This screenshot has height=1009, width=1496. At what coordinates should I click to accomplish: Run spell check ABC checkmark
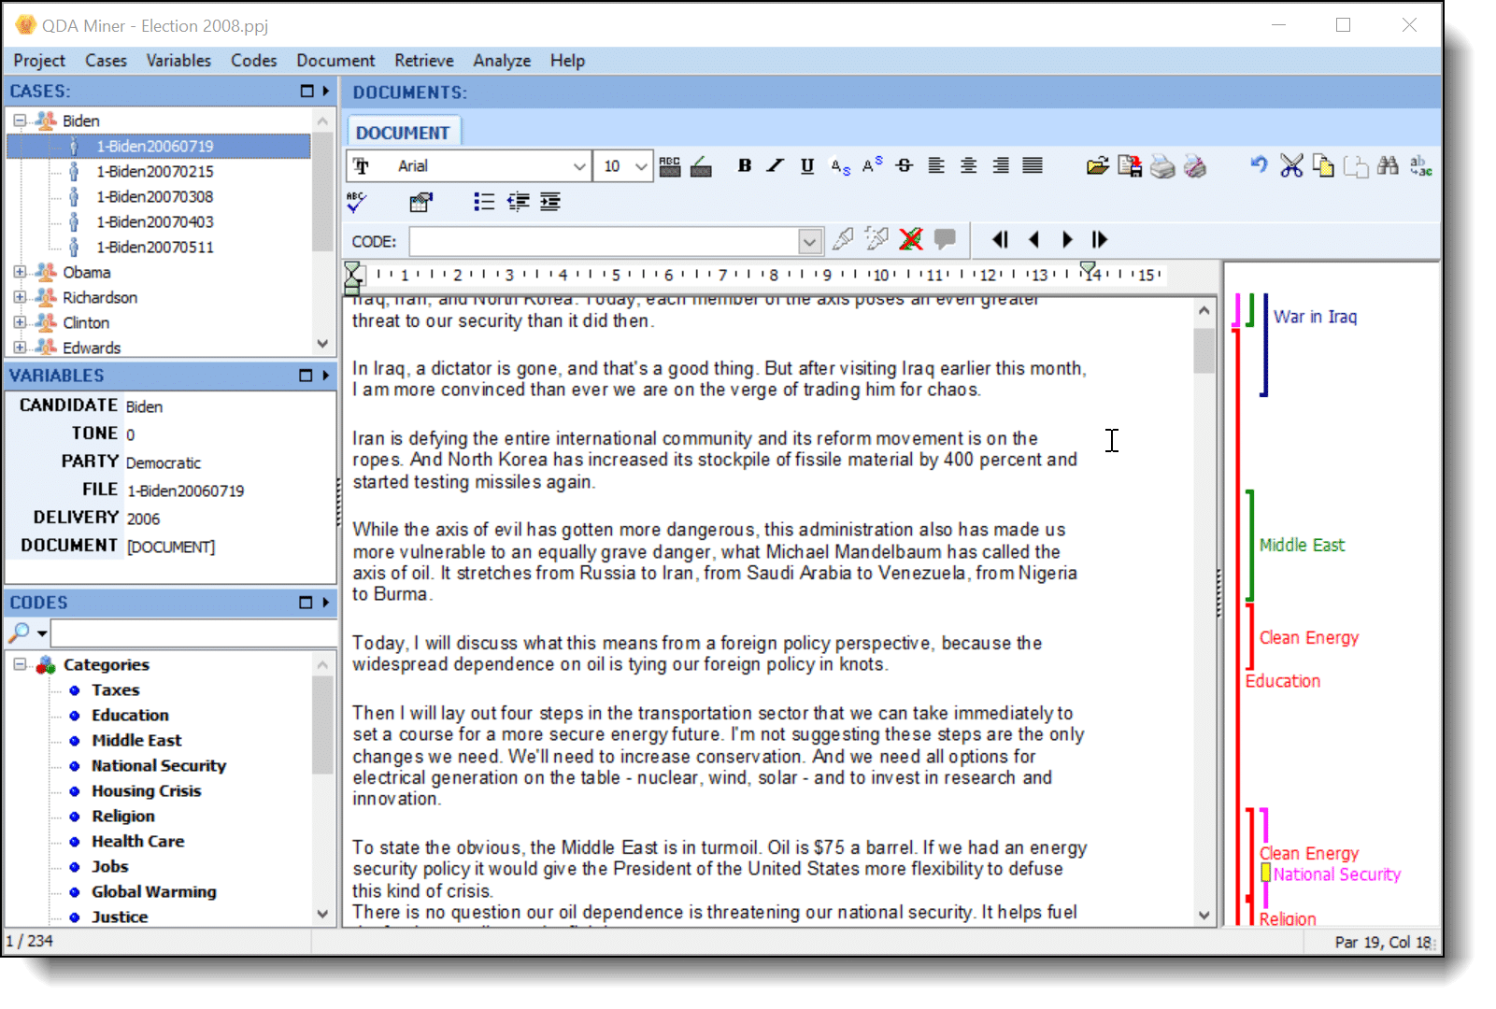[357, 202]
